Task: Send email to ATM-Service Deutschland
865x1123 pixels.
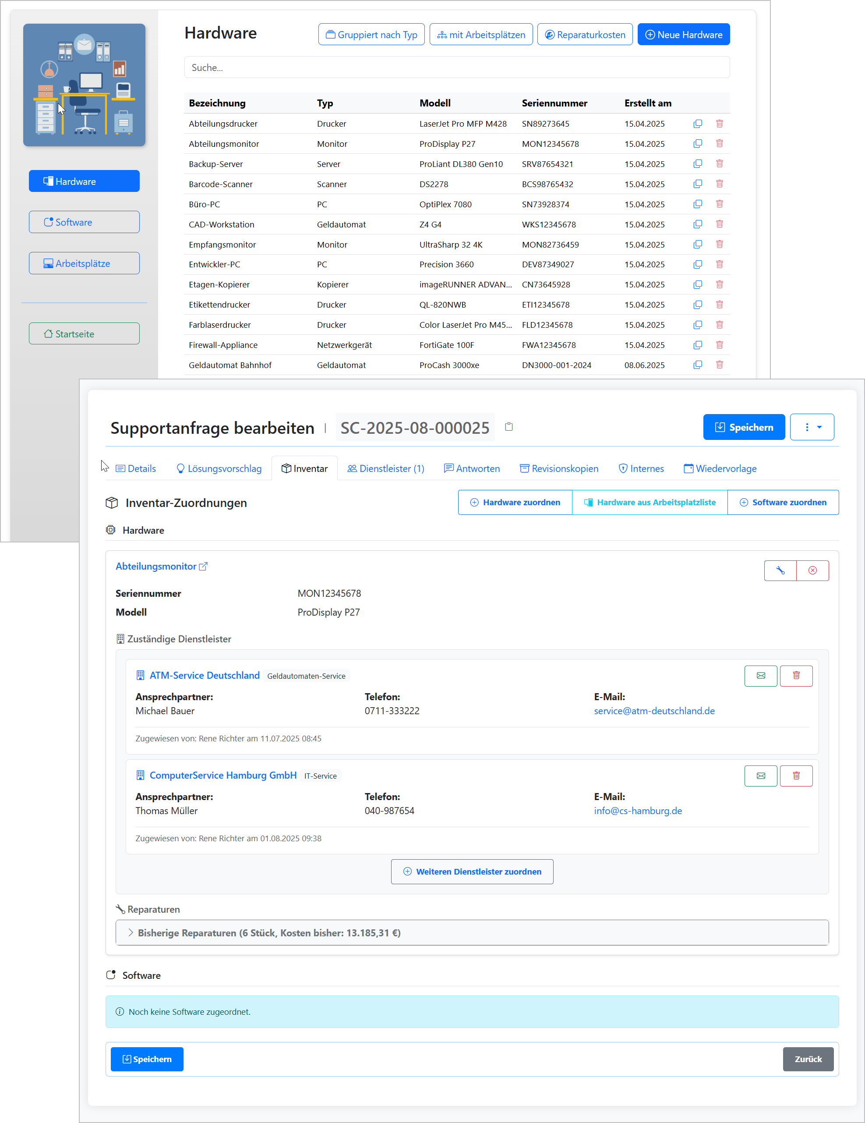Action: [760, 676]
